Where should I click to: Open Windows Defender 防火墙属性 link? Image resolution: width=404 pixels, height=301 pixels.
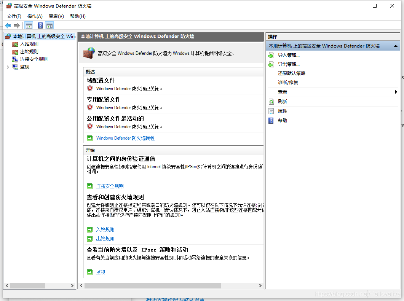126,138
